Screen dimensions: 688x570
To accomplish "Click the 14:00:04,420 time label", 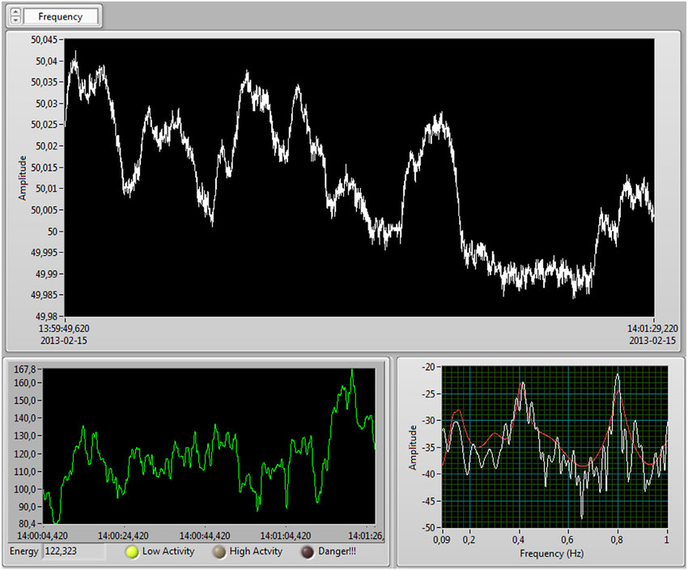I will coord(42,536).
